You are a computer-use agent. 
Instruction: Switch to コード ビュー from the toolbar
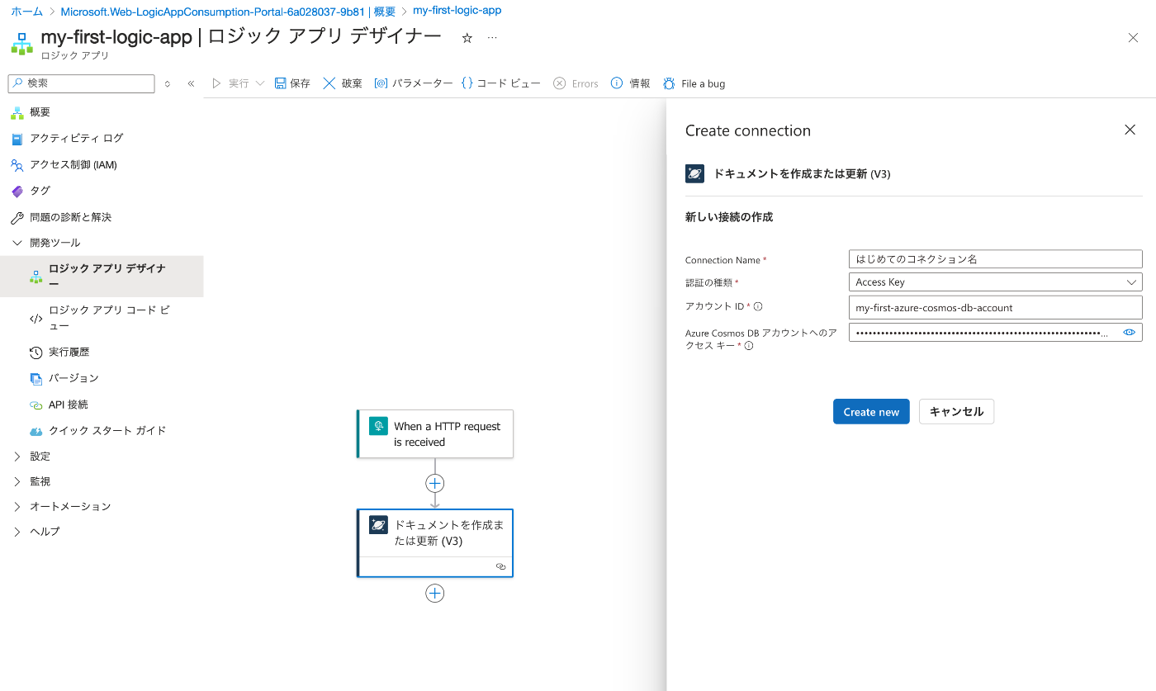coord(500,83)
